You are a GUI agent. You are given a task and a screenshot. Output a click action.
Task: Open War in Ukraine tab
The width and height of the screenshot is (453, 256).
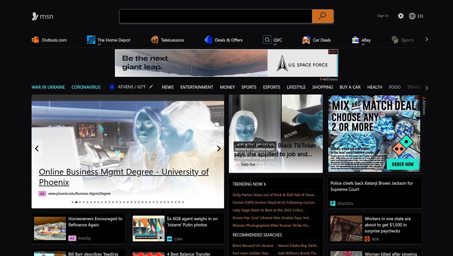(x=48, y=87)
